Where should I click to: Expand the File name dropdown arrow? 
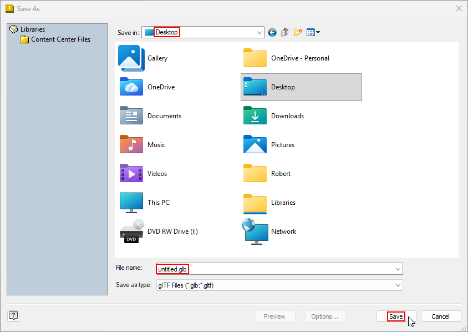coord(398,269)
